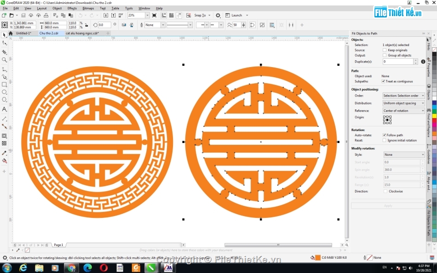This screenshot has width=437, height=273.
Task: Activate the Text tool
Action: click(x=4, y=109)
